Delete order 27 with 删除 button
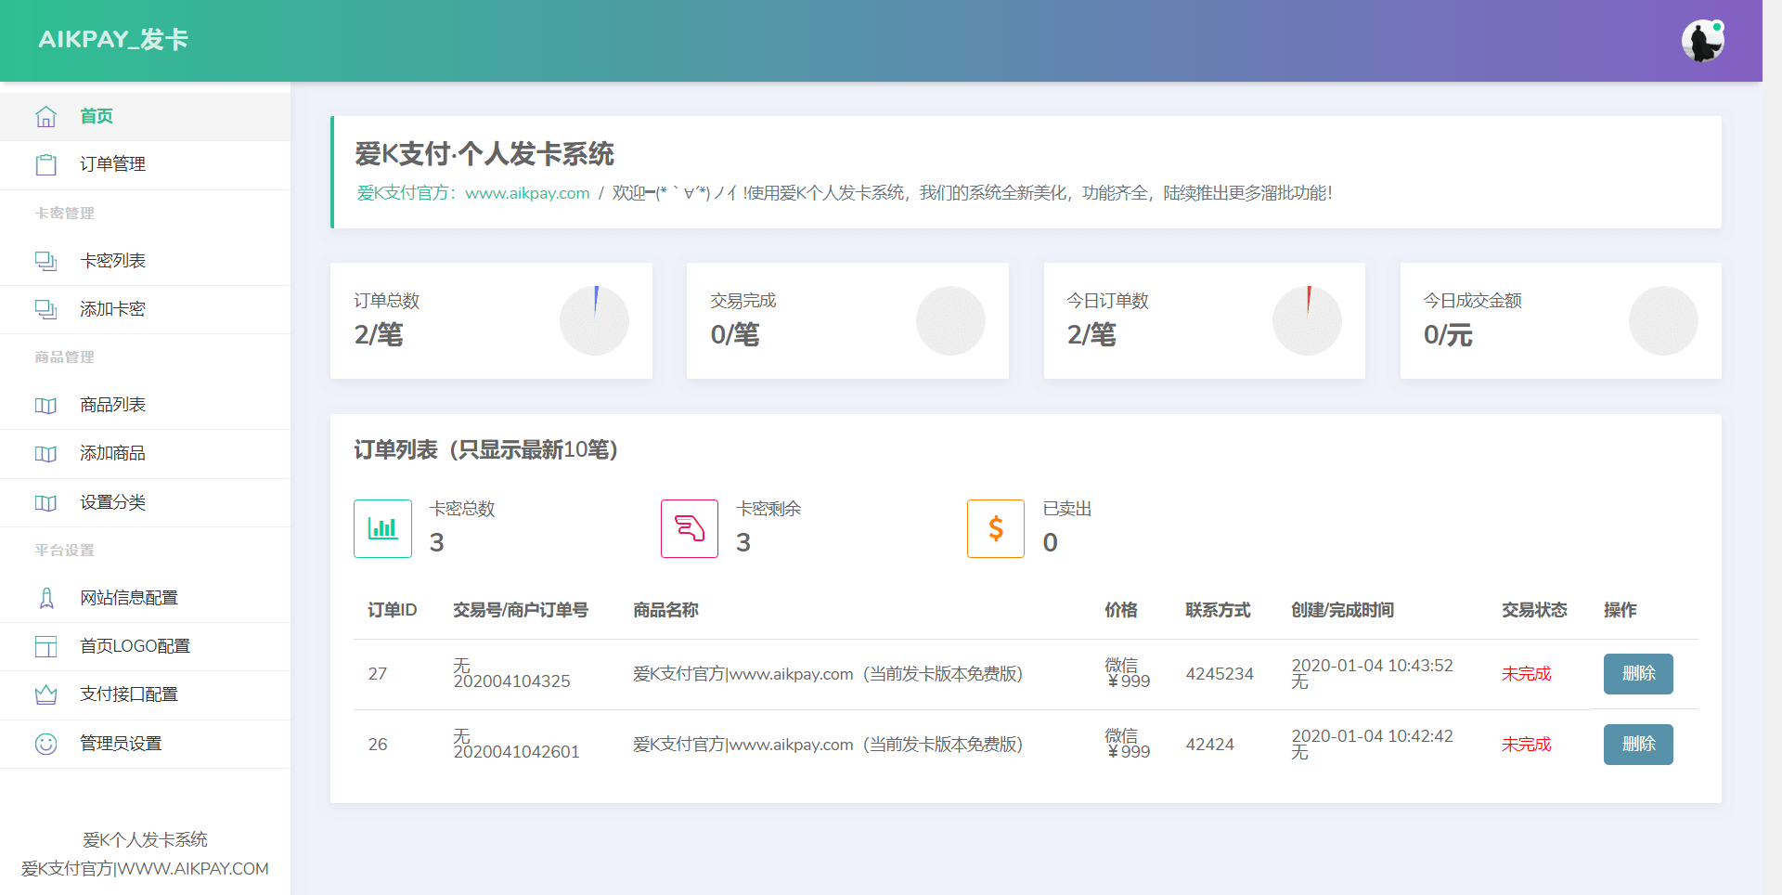This screenshot has height=895, width=1782. (1638, 674)
